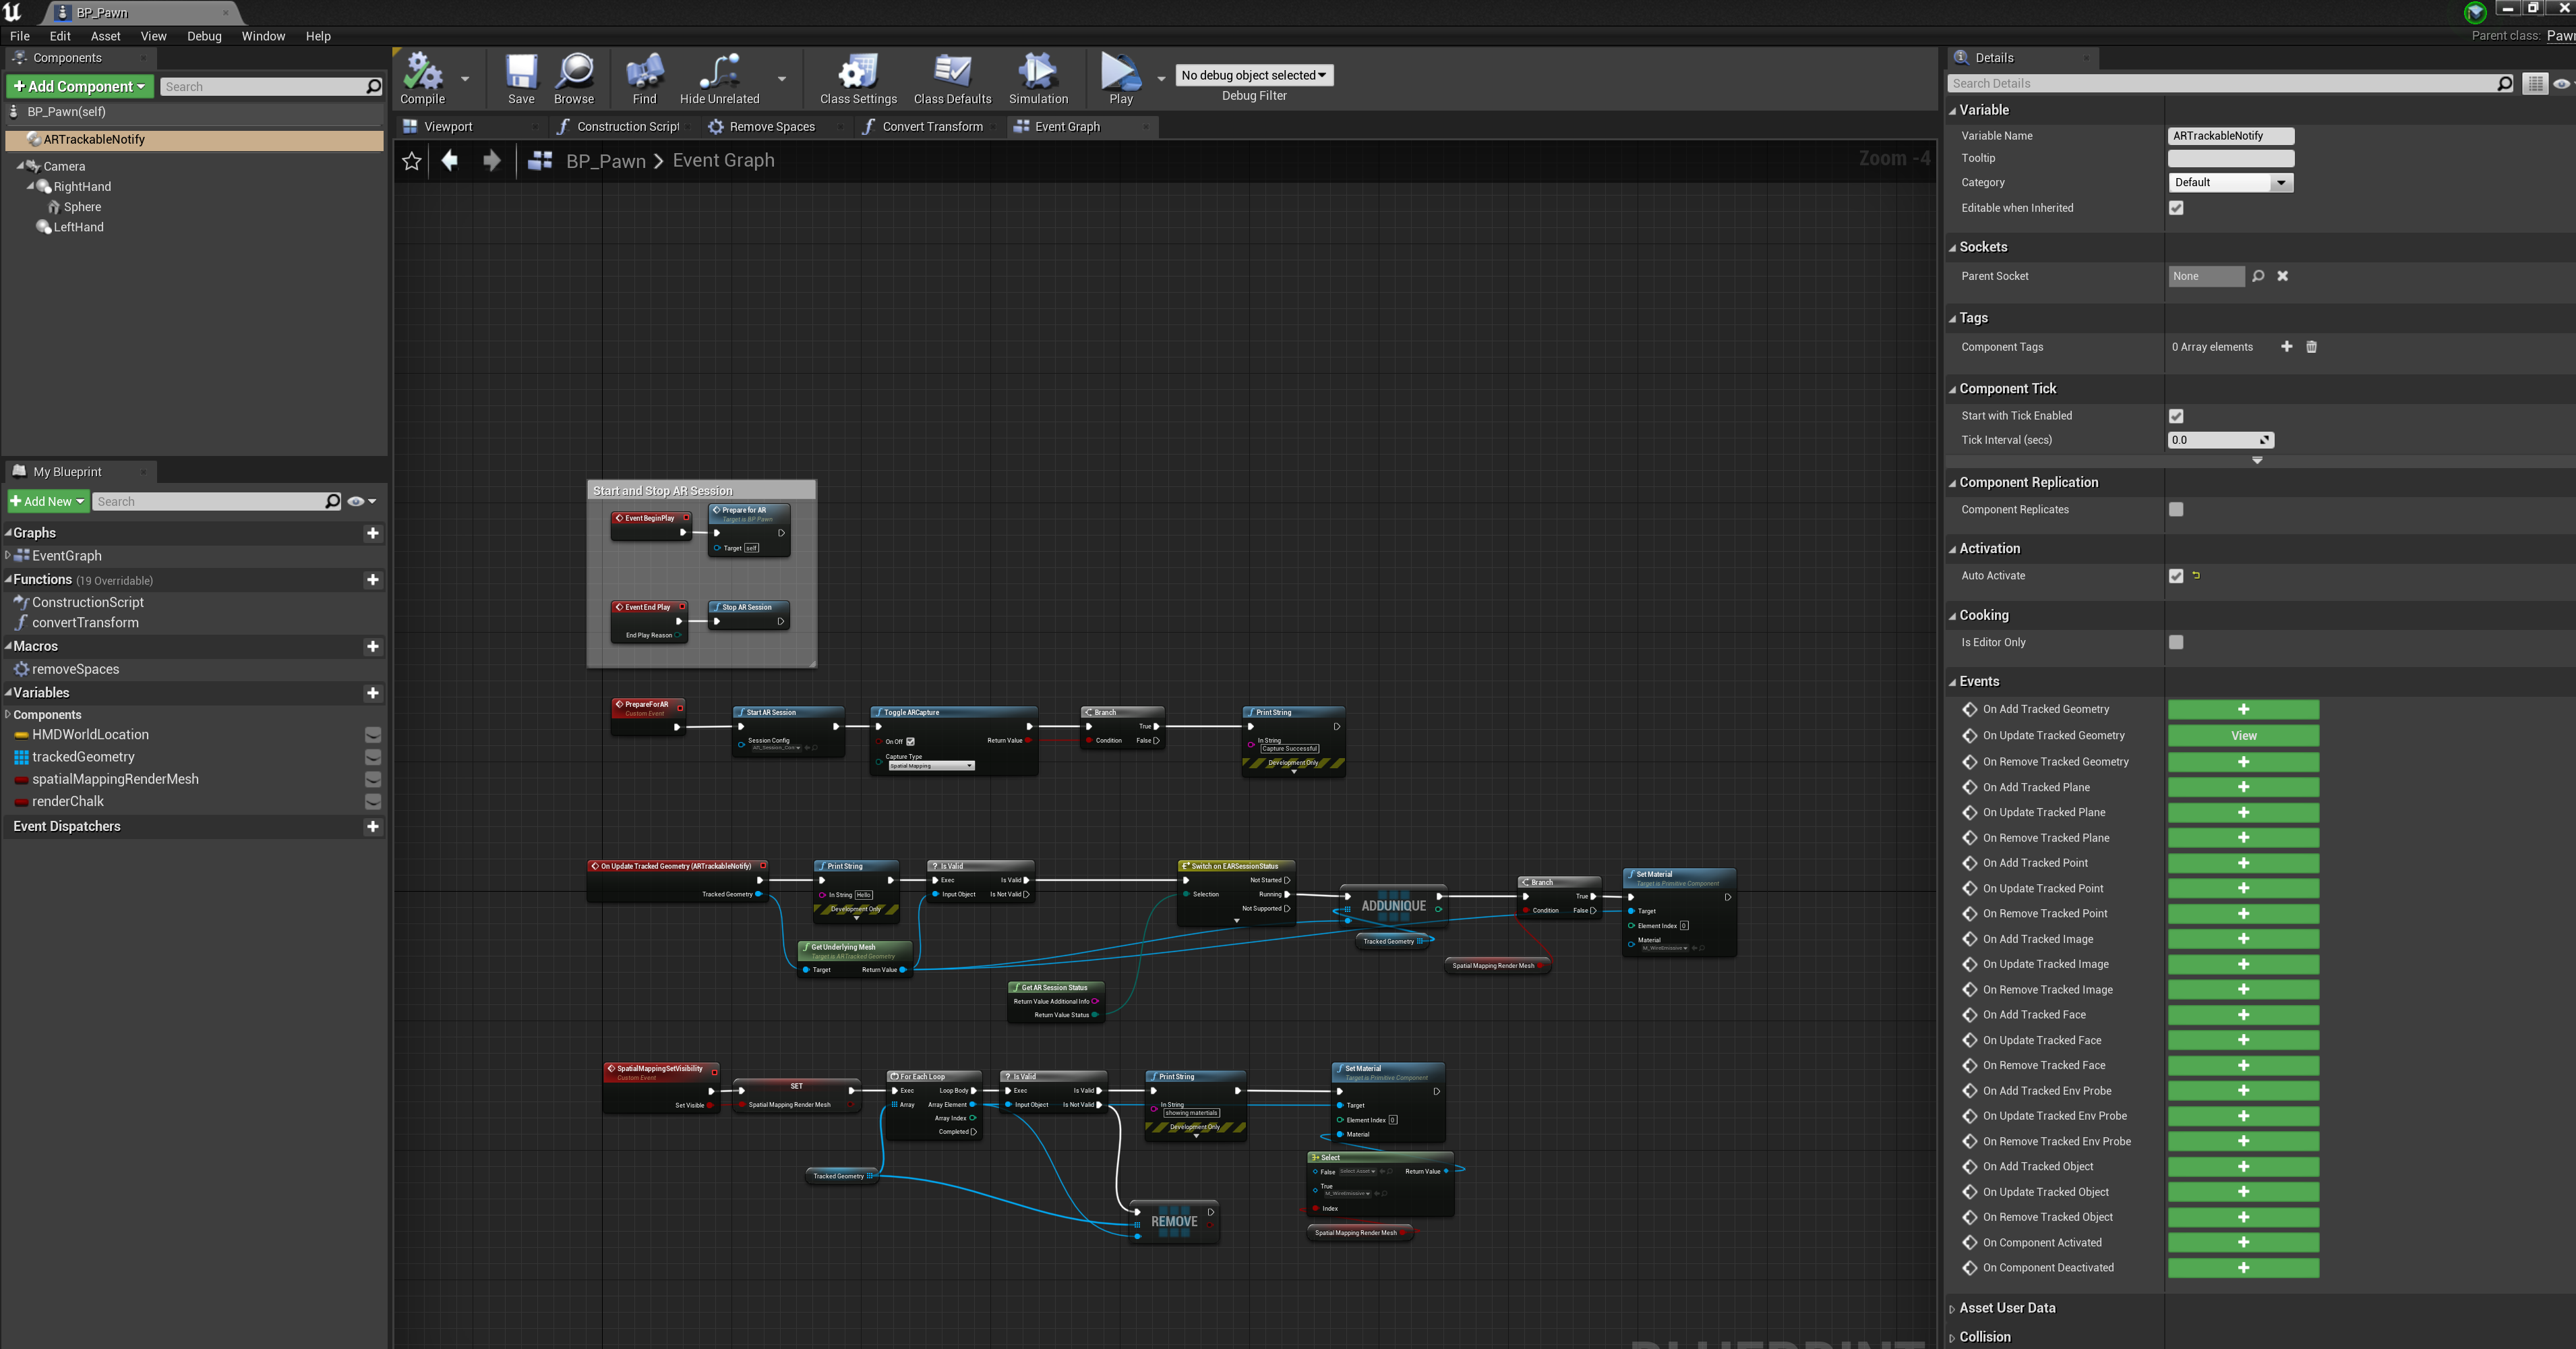The height and width of the screenshot is (1349, 2576).
Task: Click the Add Component button
Action: pos(80,86)
